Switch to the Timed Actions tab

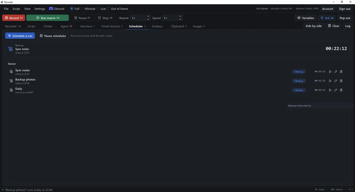(112, 26)
